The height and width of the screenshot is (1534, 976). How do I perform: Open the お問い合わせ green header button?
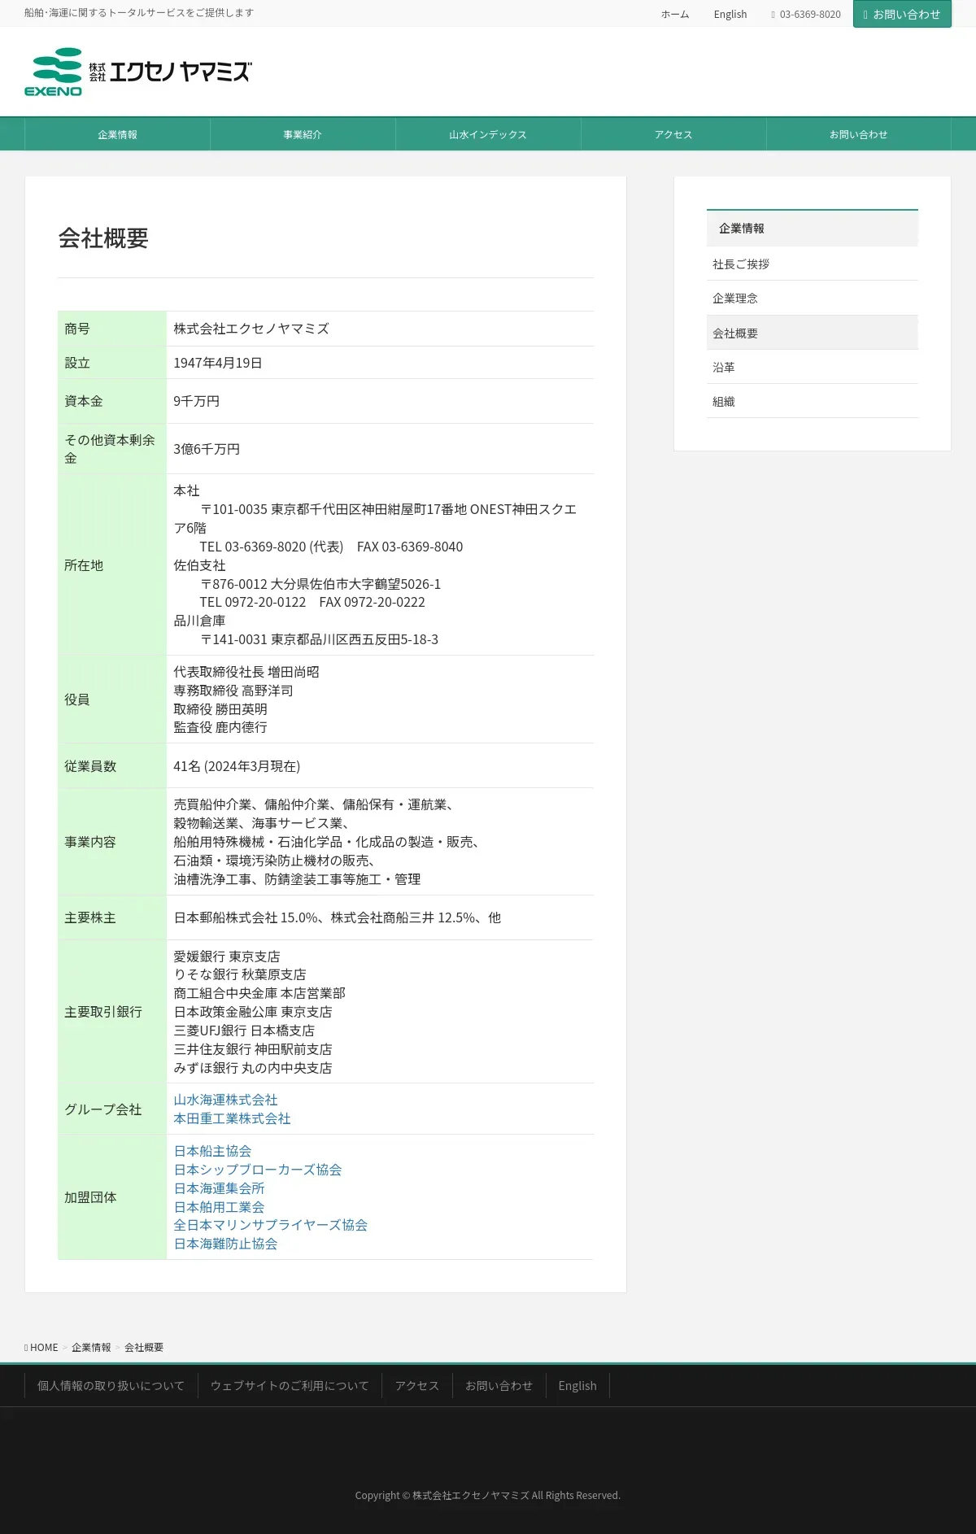click(902, 14)
